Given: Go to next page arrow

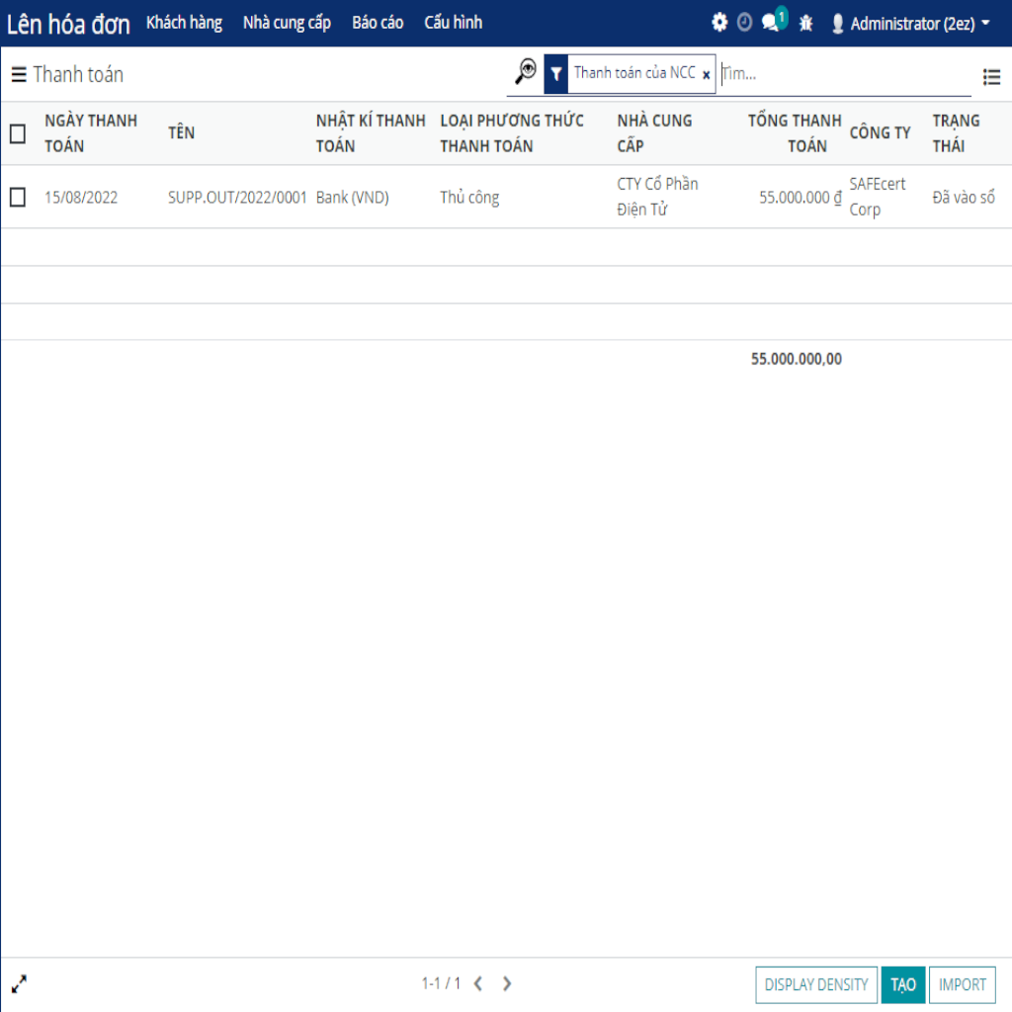Looking at the screenshot, I should (507, 983).
